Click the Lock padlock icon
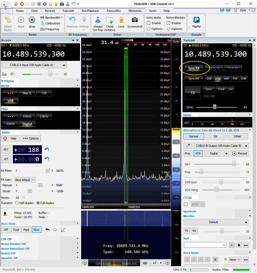The height and width of the screenshot is (273, 257). 121,20
